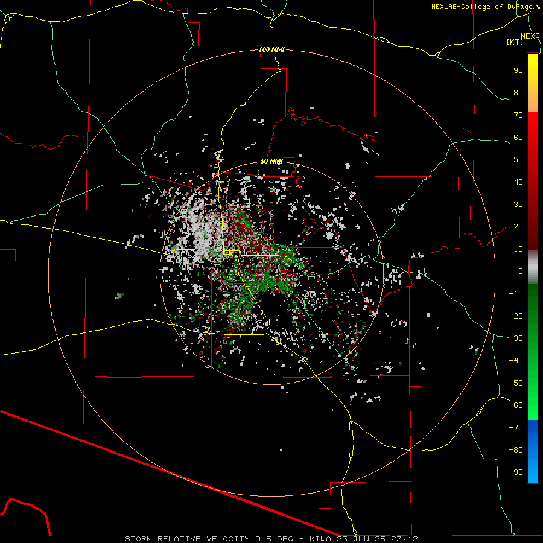
Task: Click the 'KIWA' station identifier in footer
Action: (x=320, y=539)
